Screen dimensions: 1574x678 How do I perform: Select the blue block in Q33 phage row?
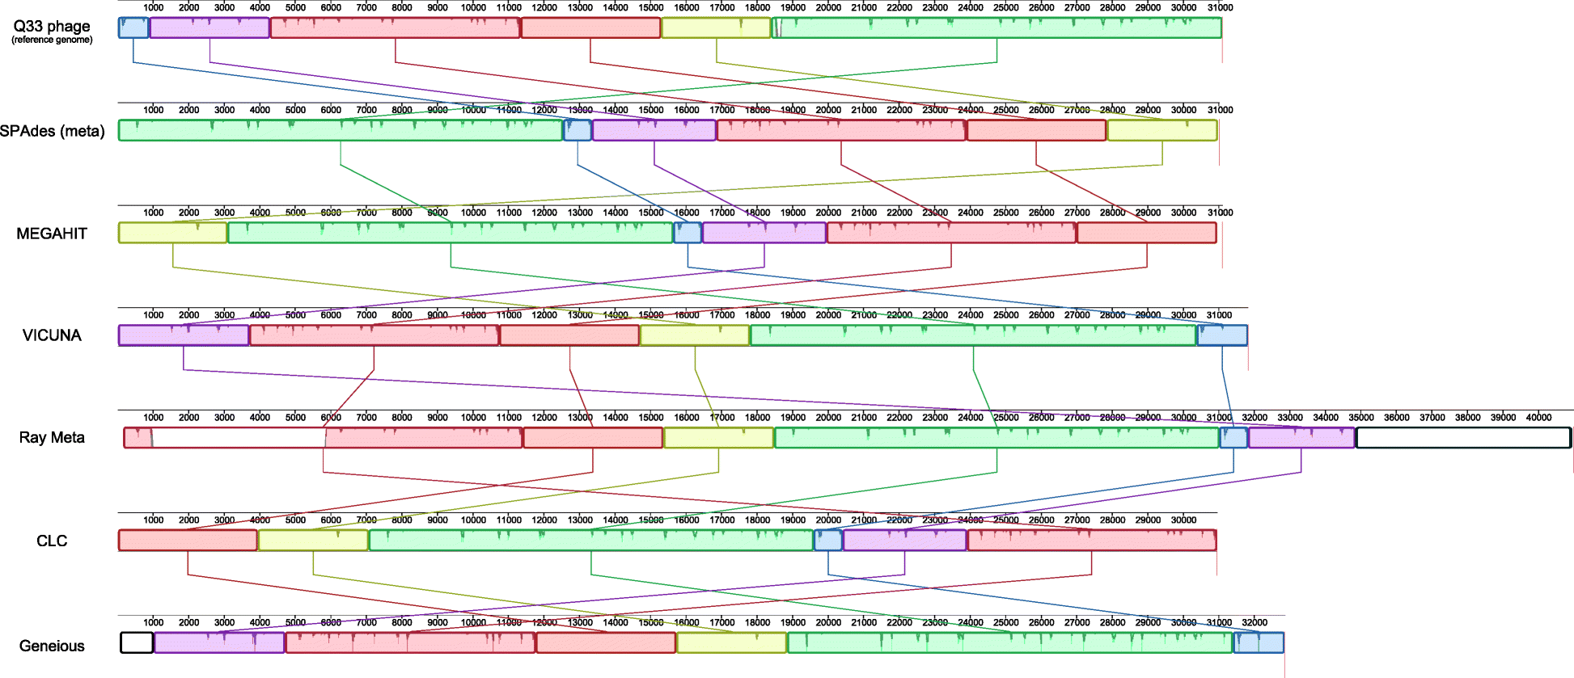(133, 27)
